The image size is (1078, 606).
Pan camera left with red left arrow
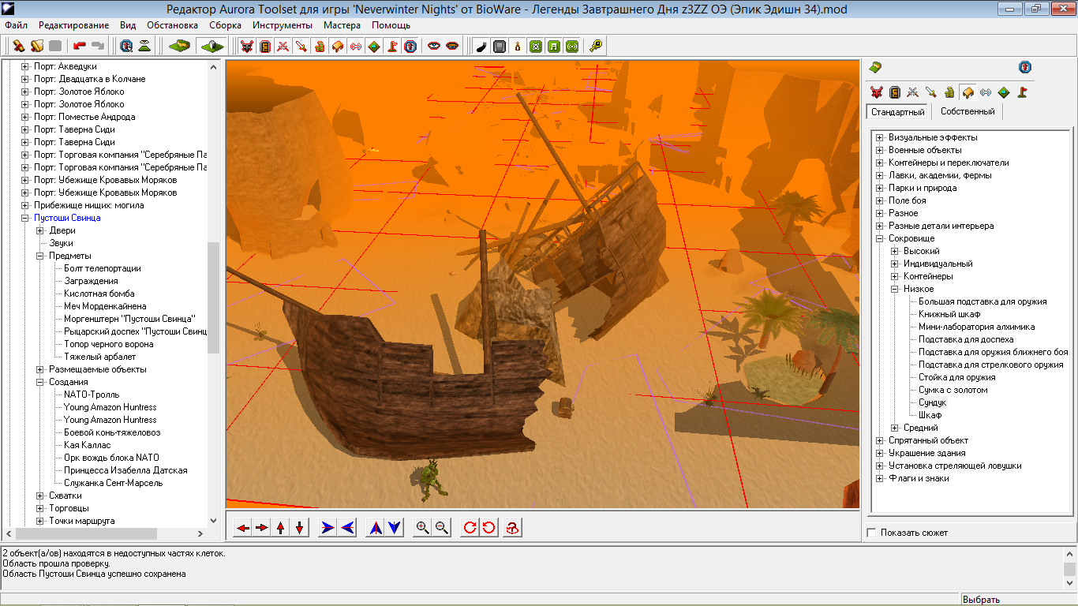point(243,528)
